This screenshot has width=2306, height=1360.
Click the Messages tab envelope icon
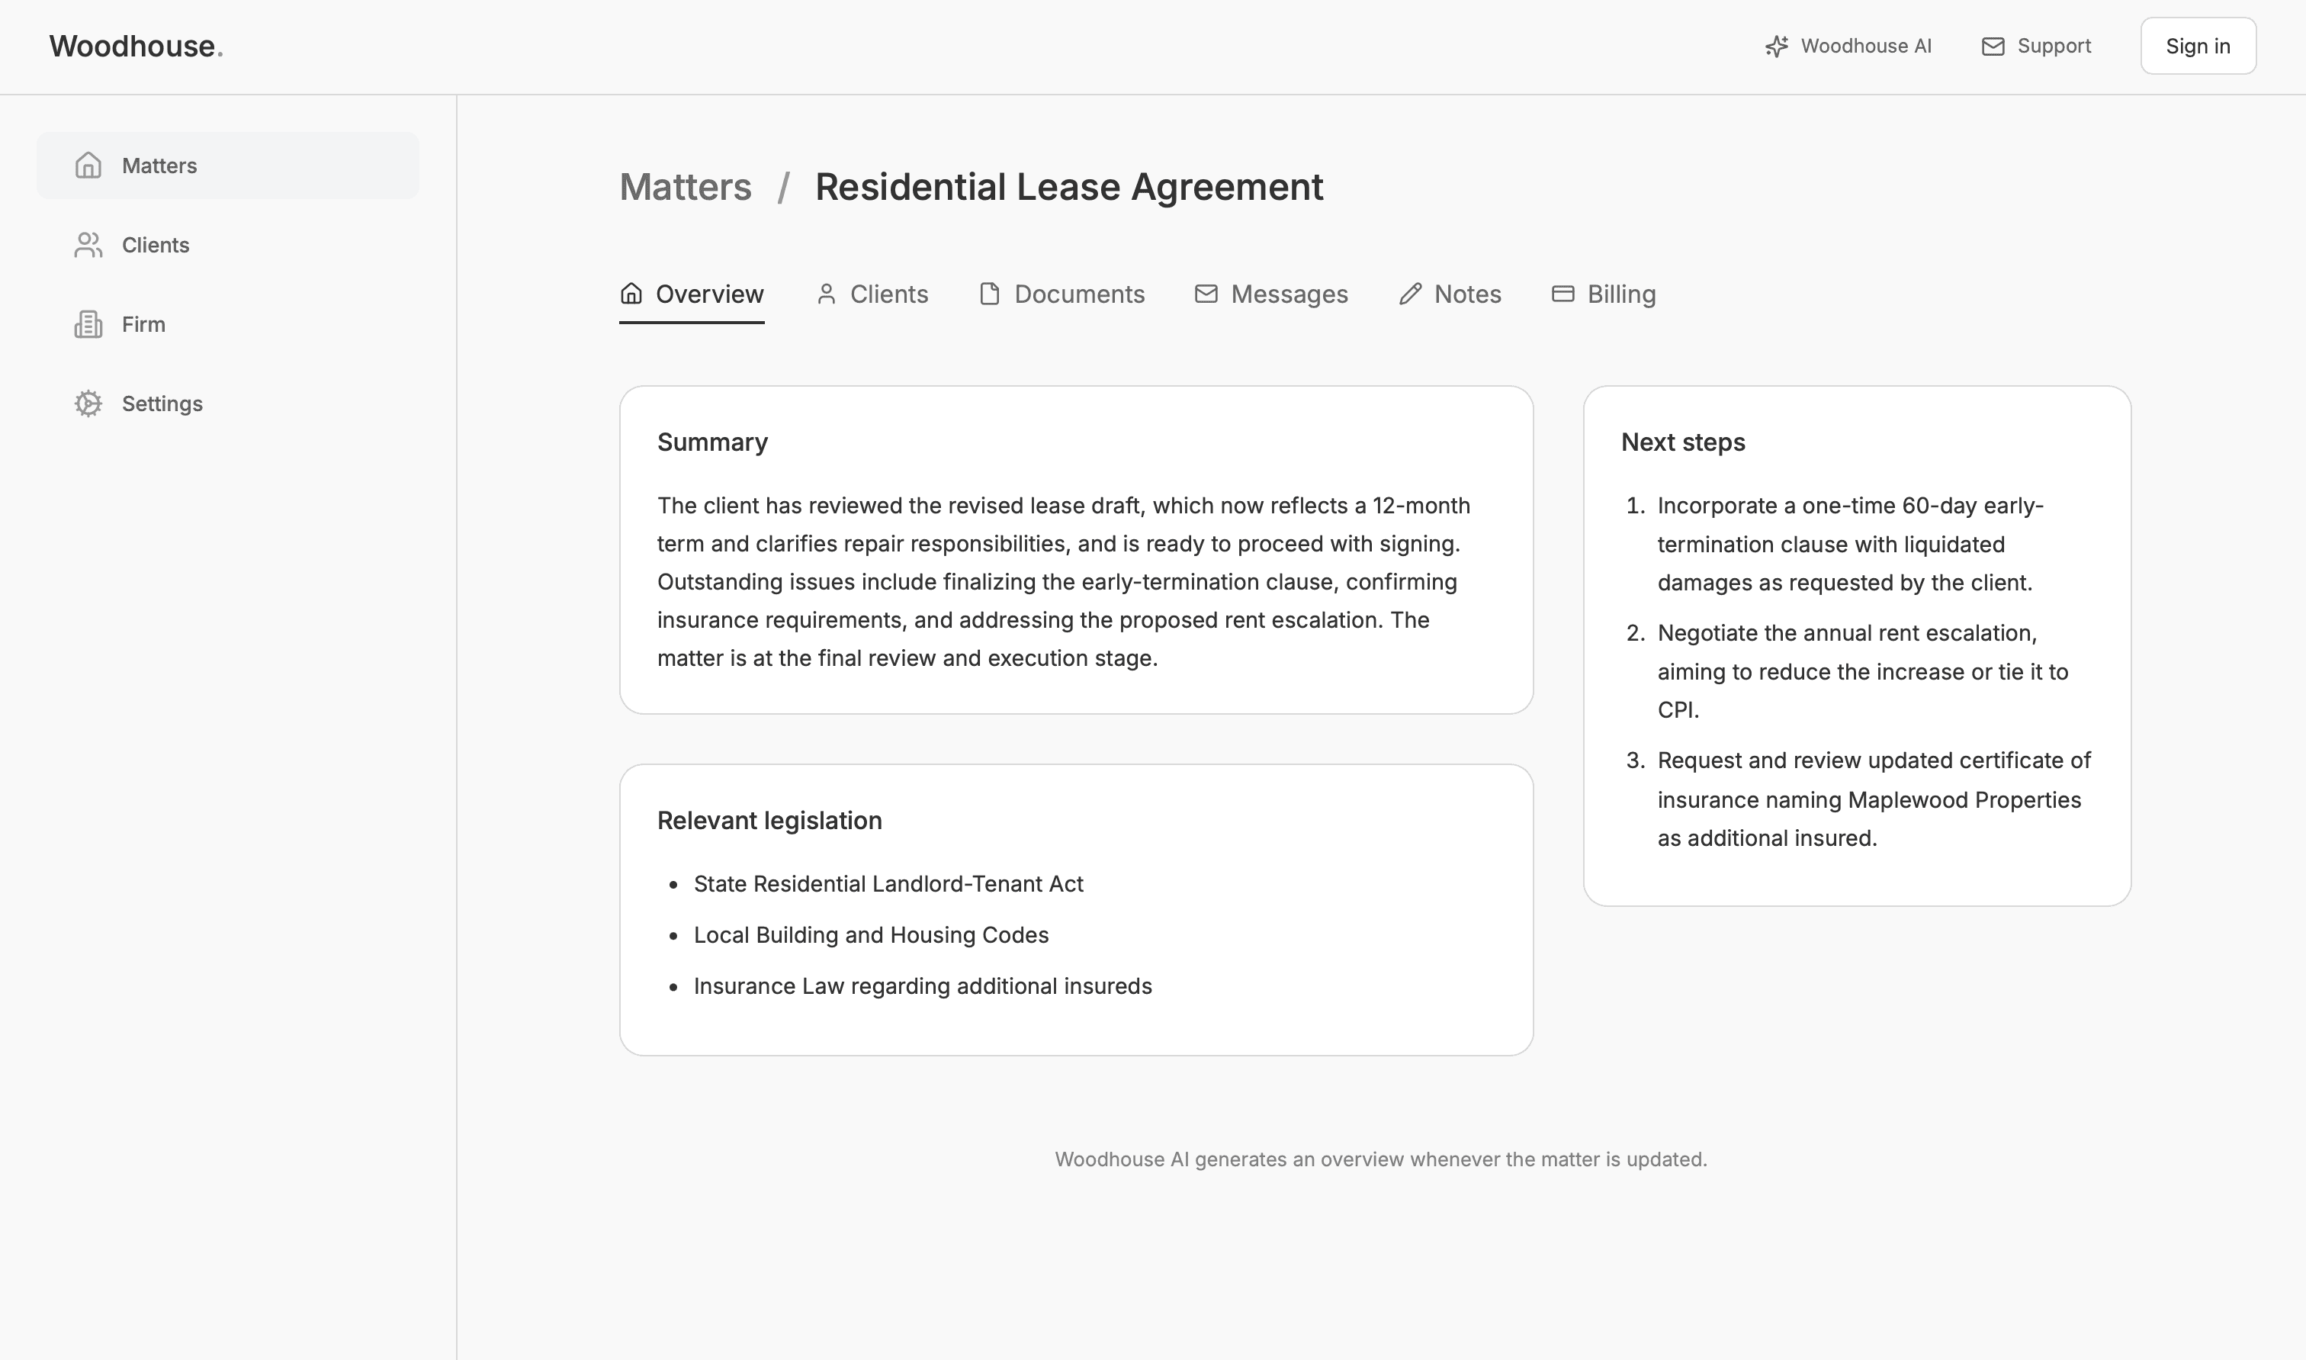pyautogui.click(x=1206, y=293)
